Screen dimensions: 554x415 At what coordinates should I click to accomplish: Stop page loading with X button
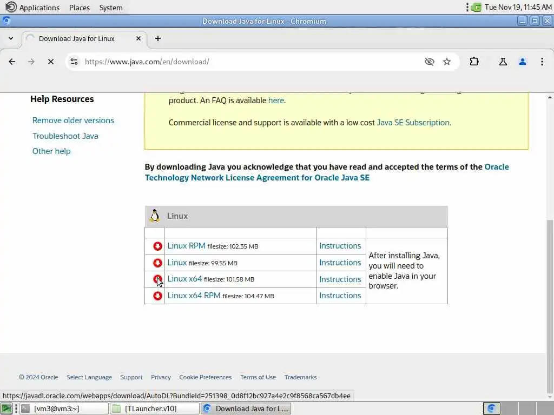[51, 62]
